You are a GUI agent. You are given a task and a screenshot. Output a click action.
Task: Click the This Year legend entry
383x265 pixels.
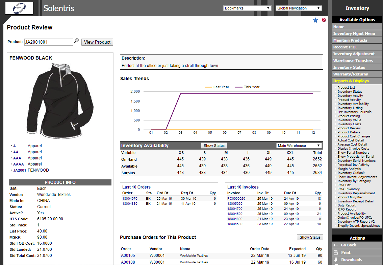click(x=247, y=87)
